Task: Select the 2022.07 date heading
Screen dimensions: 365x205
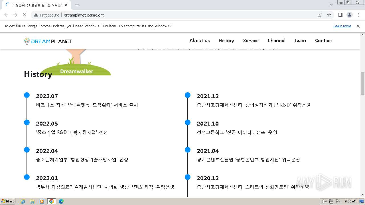Action: point(47,96)
